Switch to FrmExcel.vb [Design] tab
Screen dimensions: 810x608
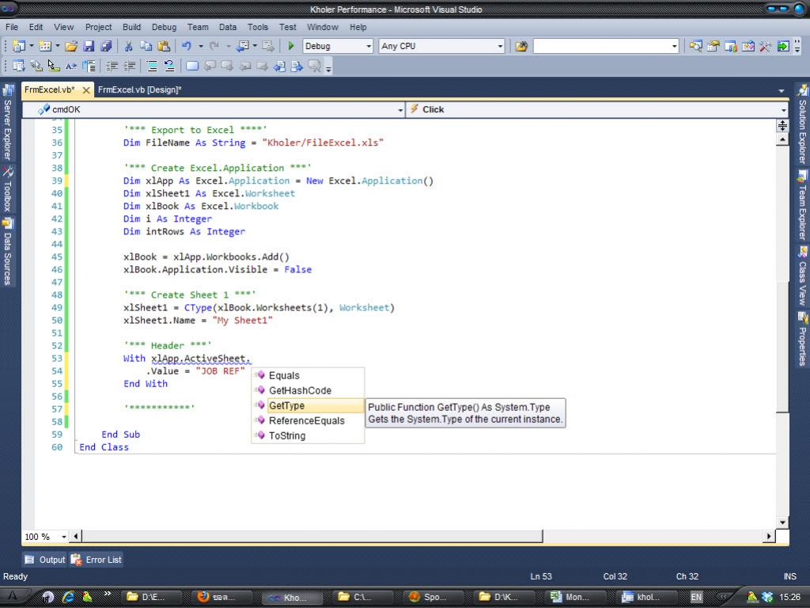140,90
